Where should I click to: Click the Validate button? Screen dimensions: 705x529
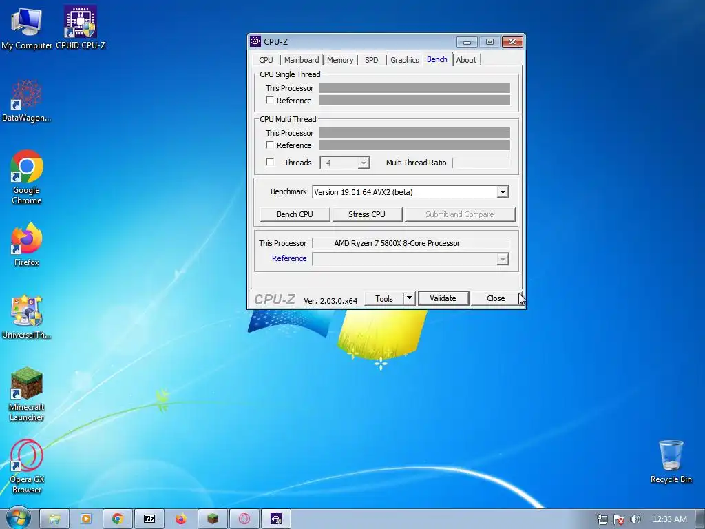tap(443, 298)
